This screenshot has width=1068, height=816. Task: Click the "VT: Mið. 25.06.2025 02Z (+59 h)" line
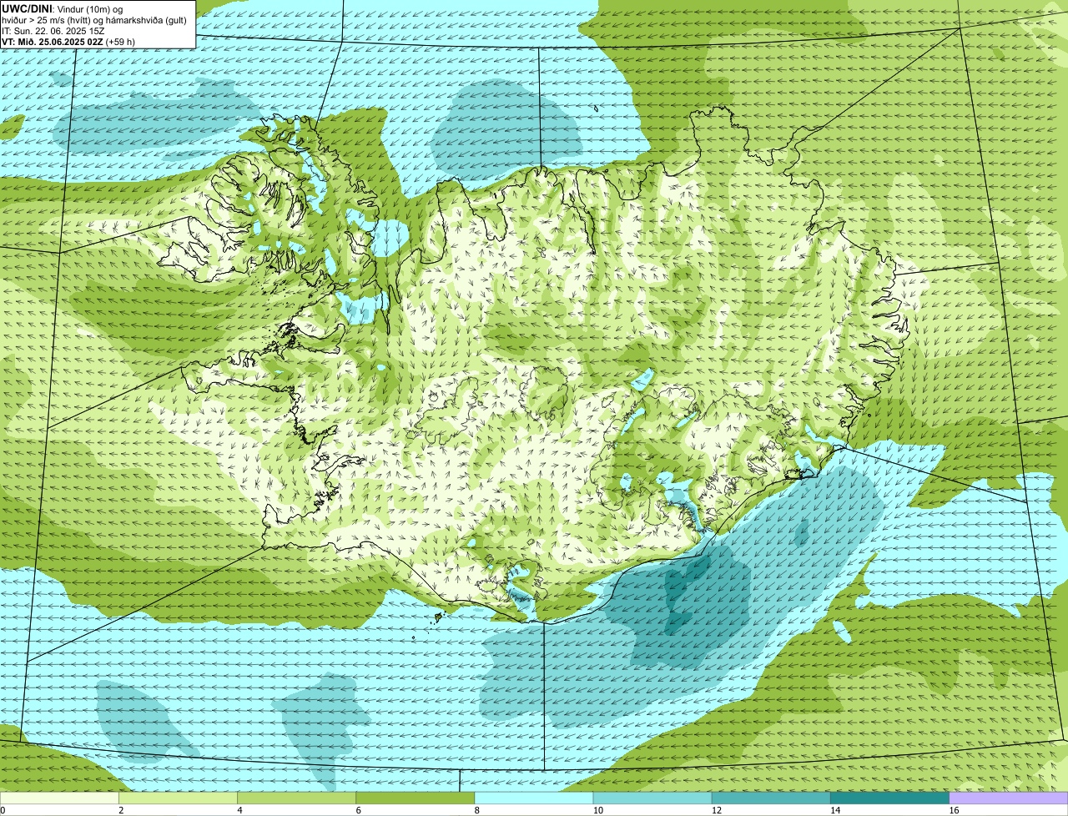(x=68, y=42)
